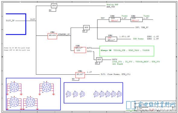
Task: Select the STANDBY_5V net label
Action: click(x=64, y=34)
